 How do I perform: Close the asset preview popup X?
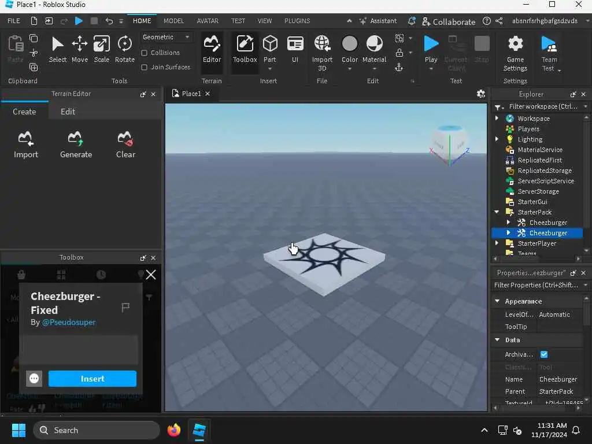point(151,275)
